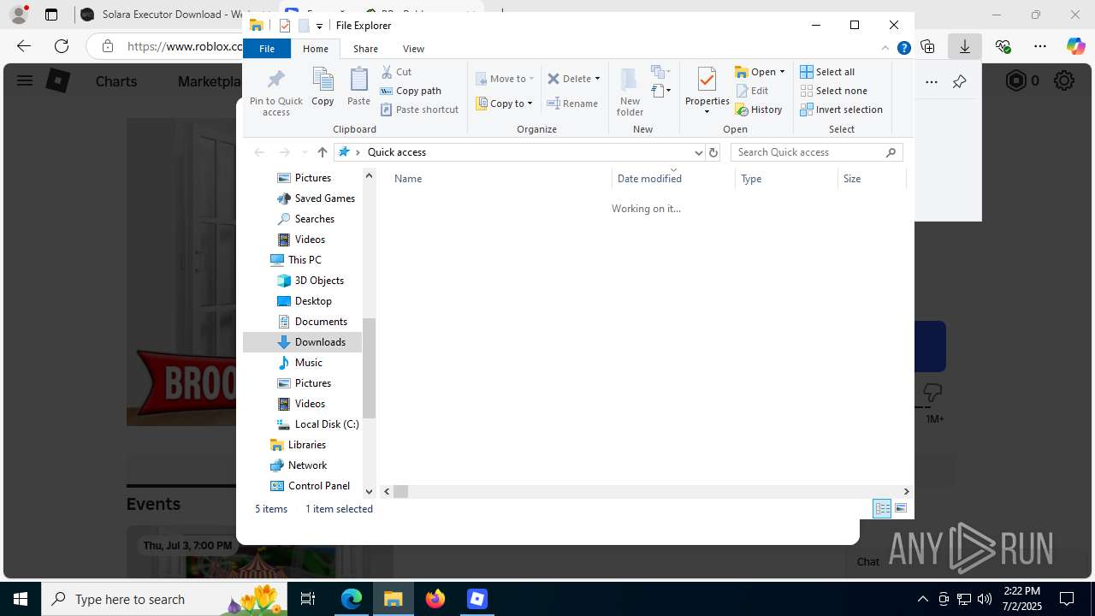1095x616 pixels.
Task: Select This PC in navigation pane
Action: 295,260
